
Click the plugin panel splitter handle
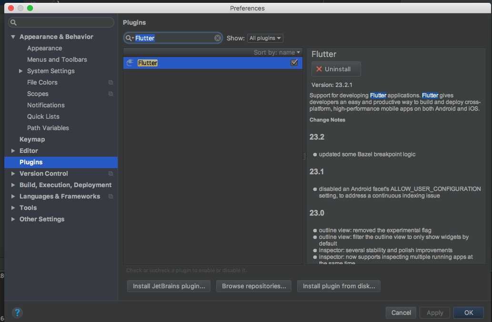pos(304,156)
